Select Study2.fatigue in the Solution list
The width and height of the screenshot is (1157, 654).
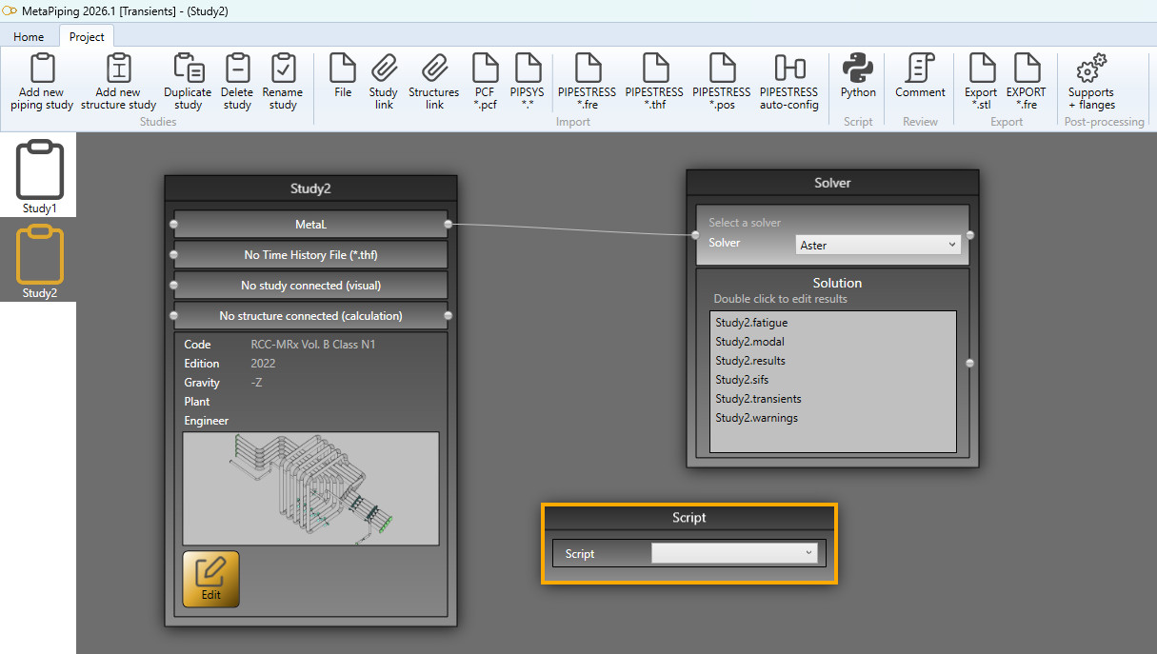point(751,323)
